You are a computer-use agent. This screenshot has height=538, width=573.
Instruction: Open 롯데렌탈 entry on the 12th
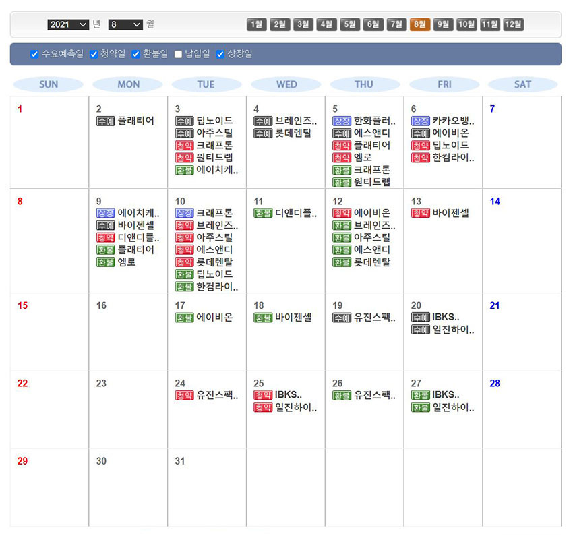372,262
